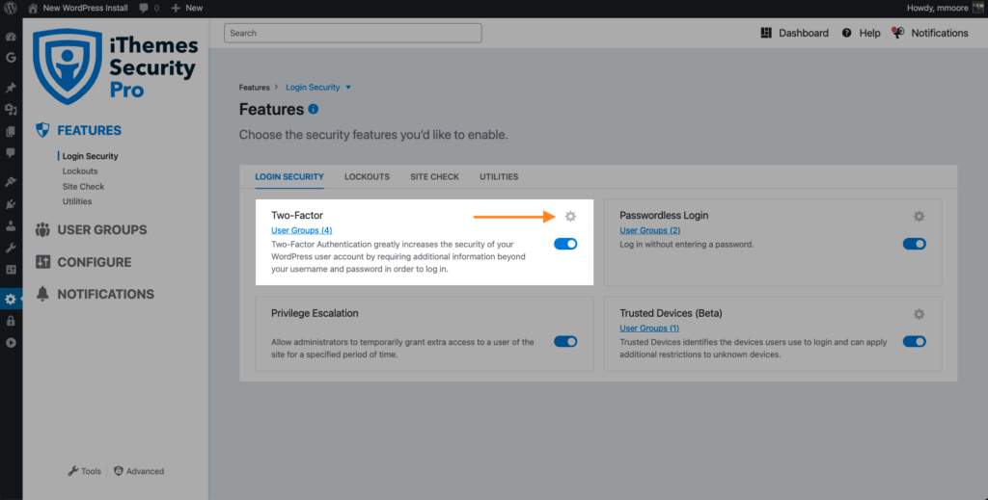Image resolution: width=988 pixels, height=500 pixels.
Task: Open CONFIGURE in plugin menu
Action: 94,262
